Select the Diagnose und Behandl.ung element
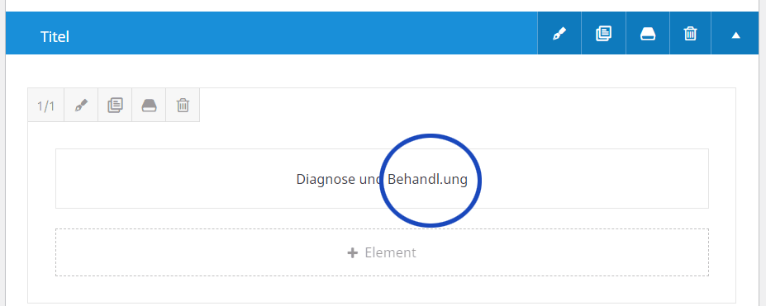The height and width of the screenshot is (306, 766). (382, 178)
